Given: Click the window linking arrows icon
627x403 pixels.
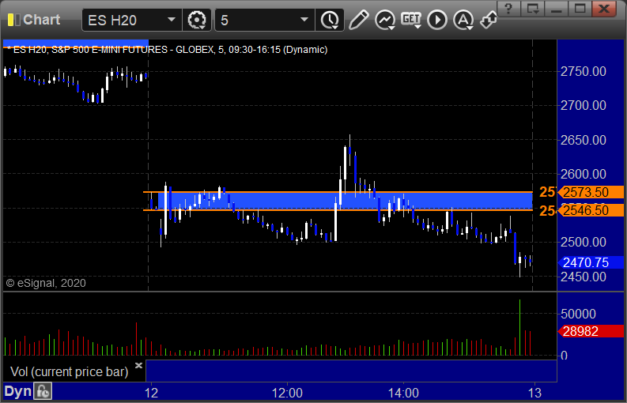Looking at the screenshot, I should pos(489,20).
